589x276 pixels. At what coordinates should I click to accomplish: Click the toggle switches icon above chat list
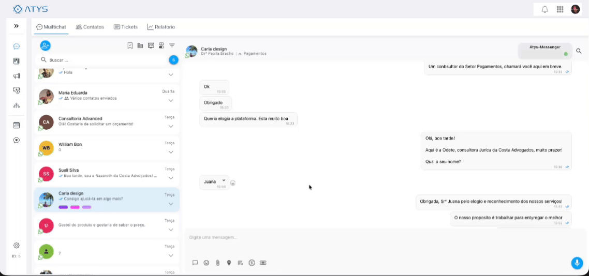[161, 45]
